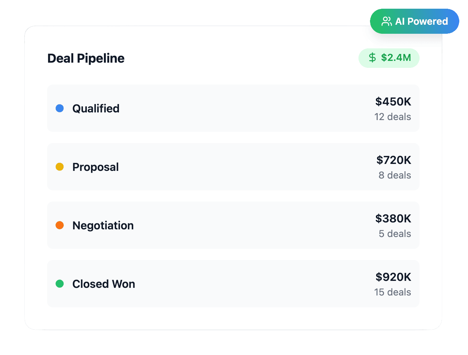Click the AI Powered badge label
The height and width of the screenshot is (355, 468).
point(421,22)
